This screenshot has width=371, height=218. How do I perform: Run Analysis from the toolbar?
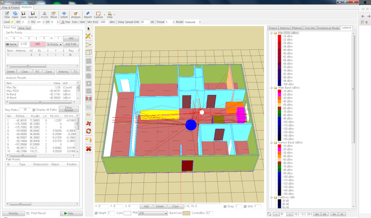(x=76, y=15)
